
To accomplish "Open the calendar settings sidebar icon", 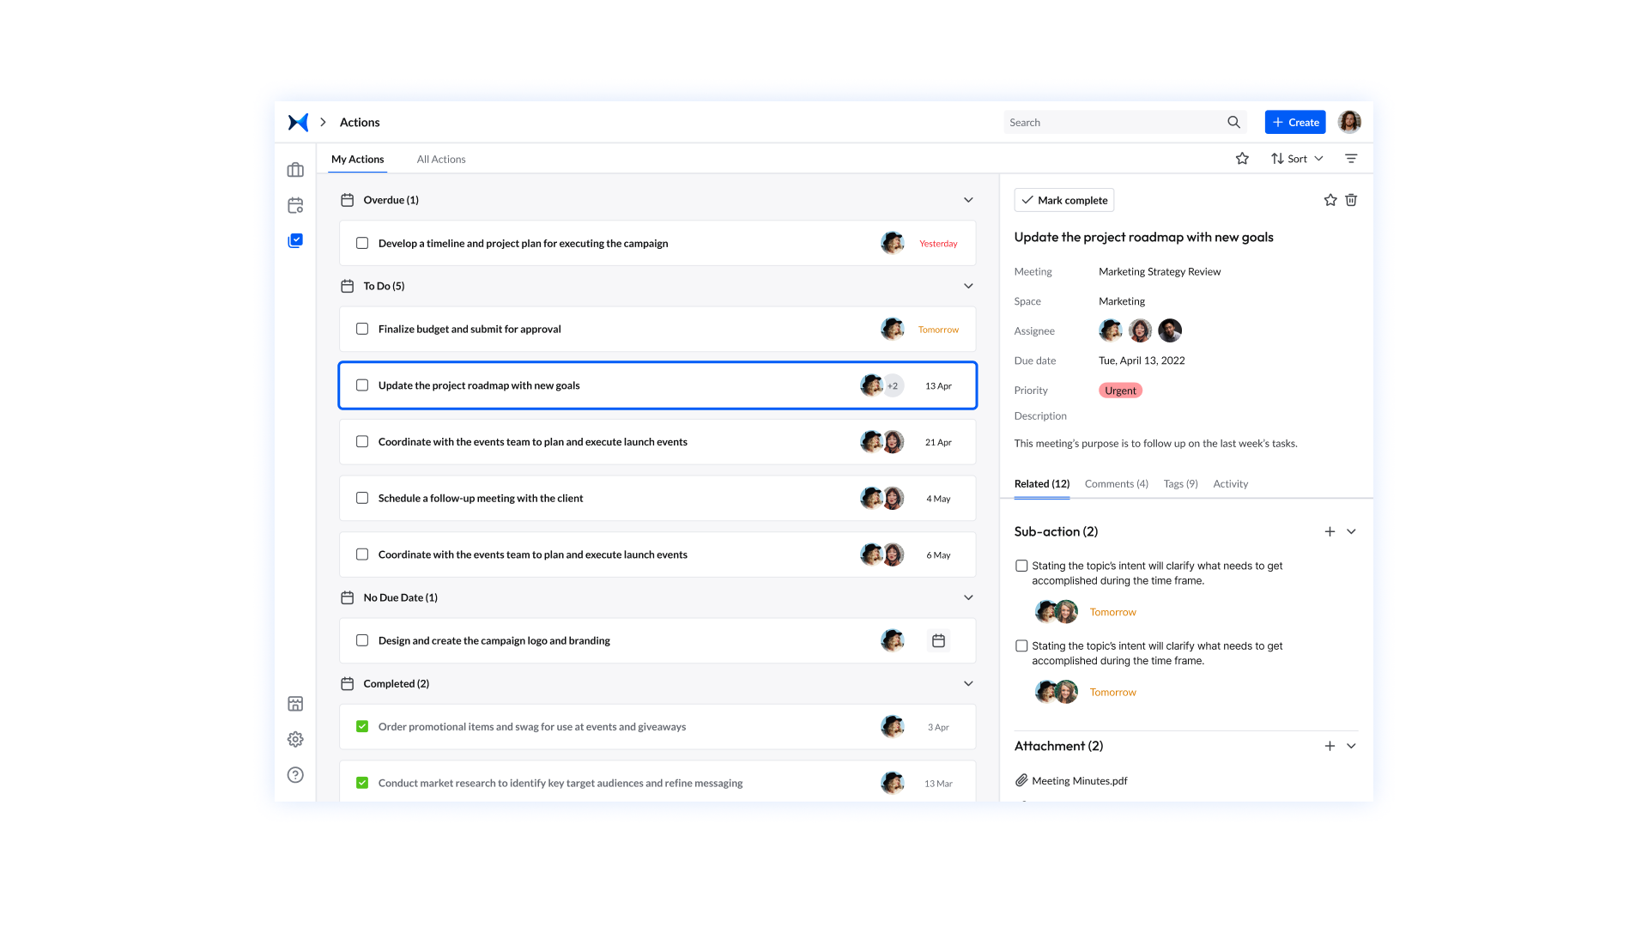I will (295, 205).
